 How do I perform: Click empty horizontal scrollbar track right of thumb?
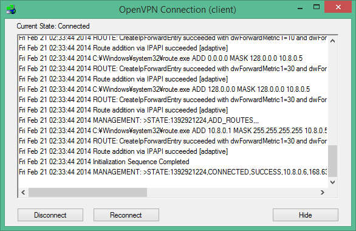[x=231, y=192]
